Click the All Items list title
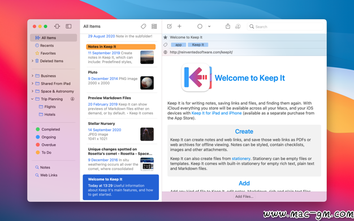 pyautogui.click(x=92, y=27)
